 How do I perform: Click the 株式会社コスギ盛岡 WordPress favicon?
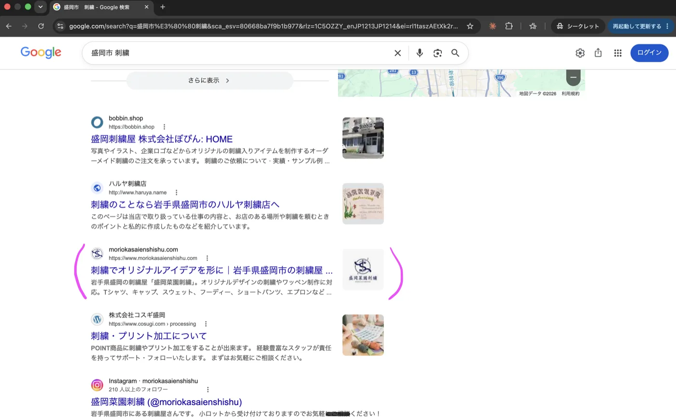[x=97, y=319]
